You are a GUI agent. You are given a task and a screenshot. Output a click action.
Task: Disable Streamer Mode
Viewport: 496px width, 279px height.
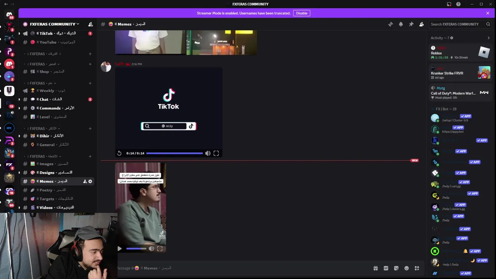301,13
